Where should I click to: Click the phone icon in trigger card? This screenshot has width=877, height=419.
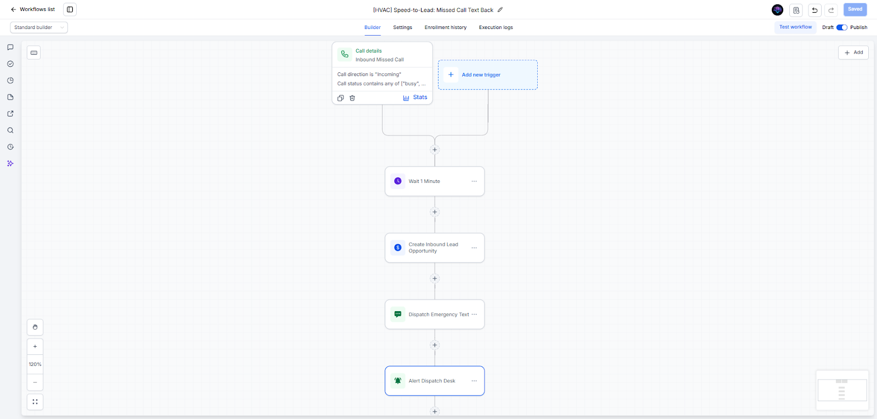pos(345,54)
